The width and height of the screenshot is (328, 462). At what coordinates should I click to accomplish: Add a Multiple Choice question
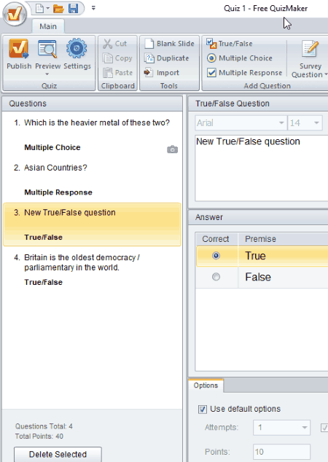pos(239,58)
